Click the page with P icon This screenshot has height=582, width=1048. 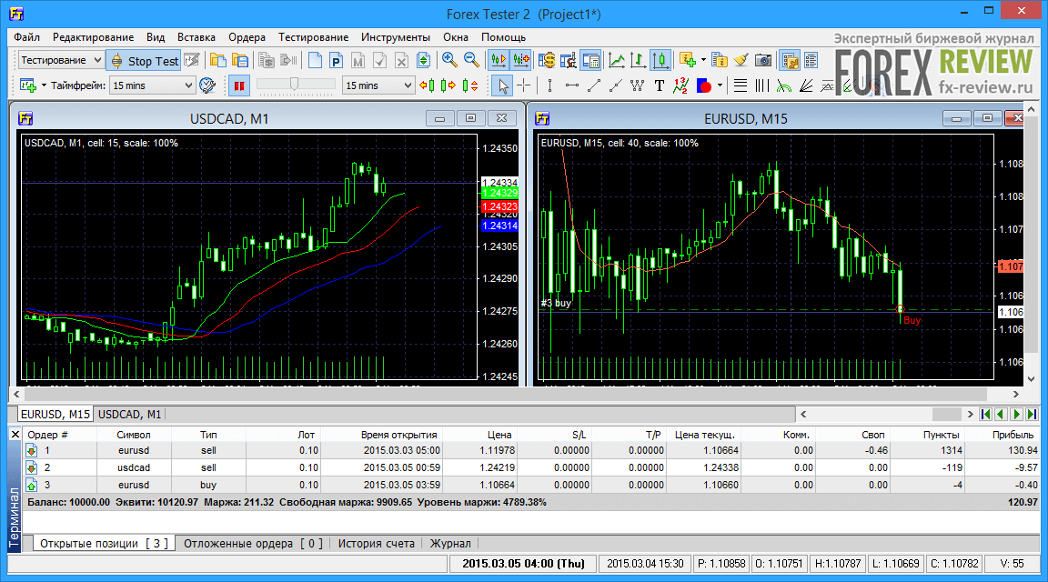pos(337,61)
